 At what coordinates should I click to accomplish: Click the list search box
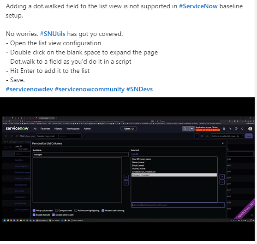(70, 136)
